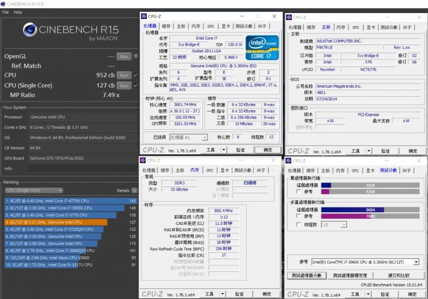Open the CPU (Single Core) ranking dropdown
The width and height of the screenshot is (428, 299).
34,190
